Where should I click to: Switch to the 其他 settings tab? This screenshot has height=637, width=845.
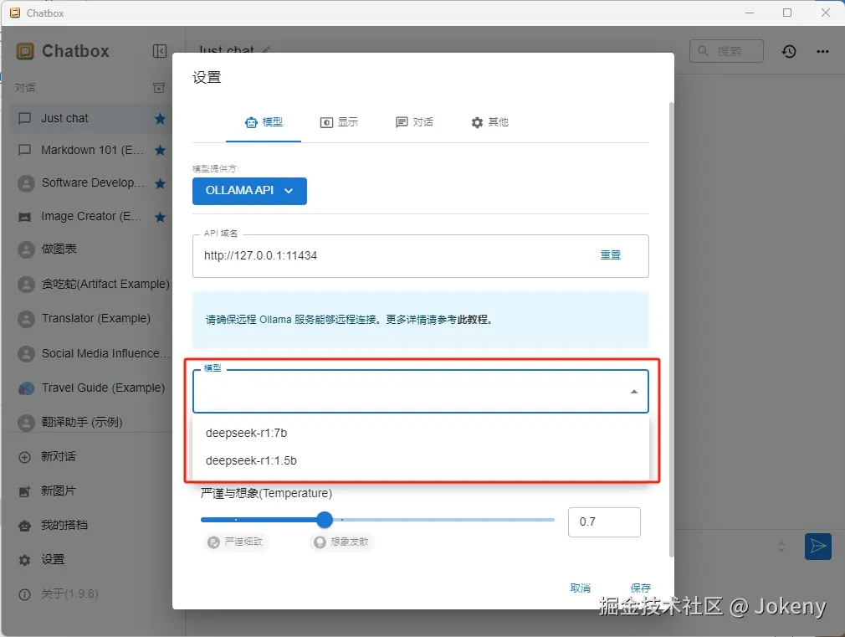tap(490, 122)
